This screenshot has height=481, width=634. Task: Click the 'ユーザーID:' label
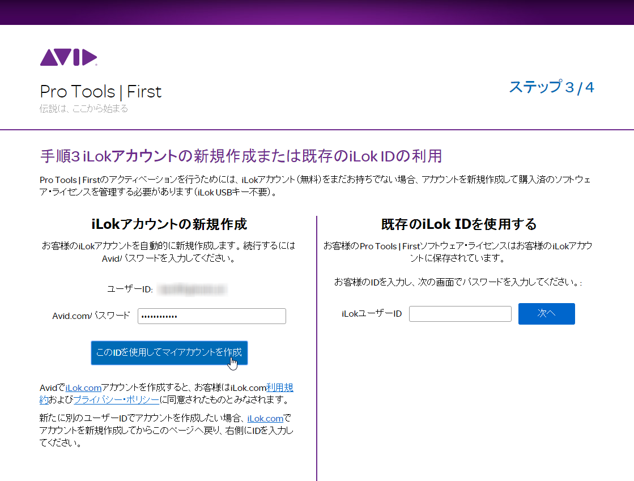[130, 289]
